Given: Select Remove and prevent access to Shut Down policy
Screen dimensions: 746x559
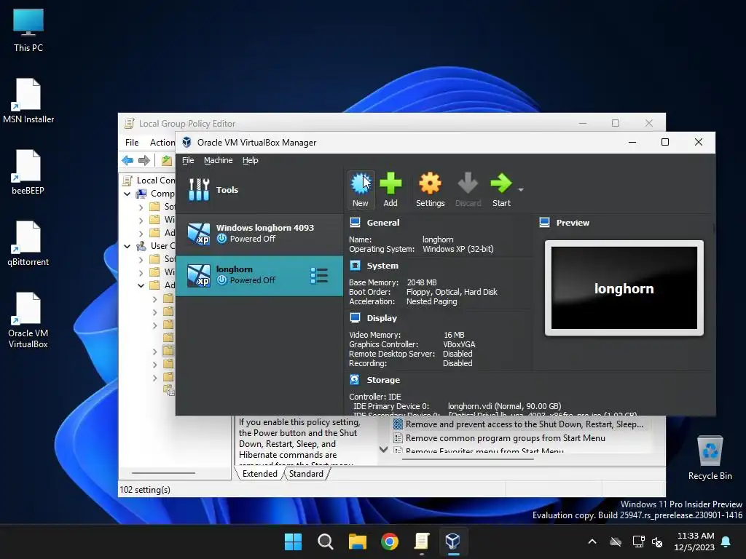Looking at the screenshot, I should tap(519, 424).
